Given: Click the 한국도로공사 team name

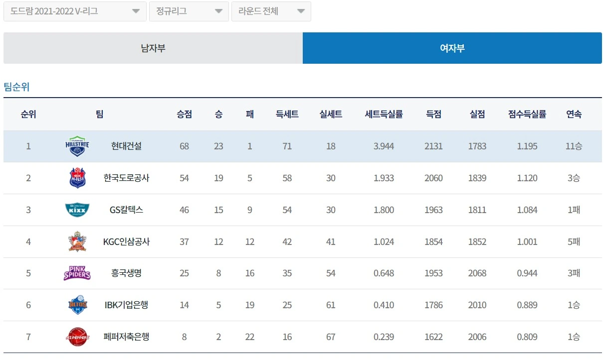Looking at the screenshot, I should click(127, 178).
